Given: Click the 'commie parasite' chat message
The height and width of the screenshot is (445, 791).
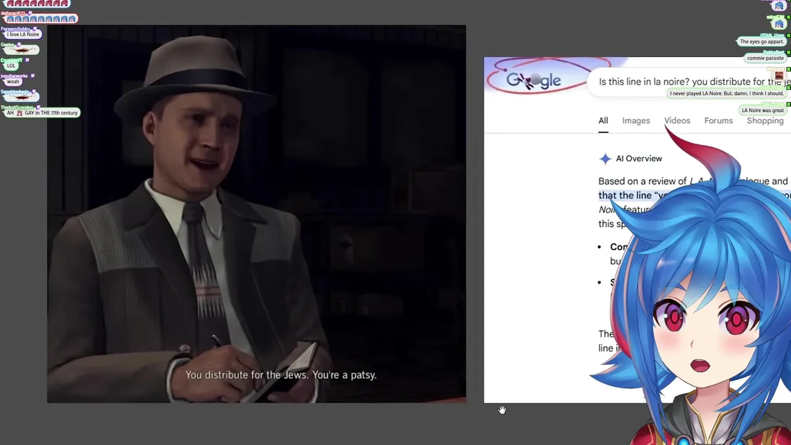Looking at the screenshot, I should [x=765, y=58].
